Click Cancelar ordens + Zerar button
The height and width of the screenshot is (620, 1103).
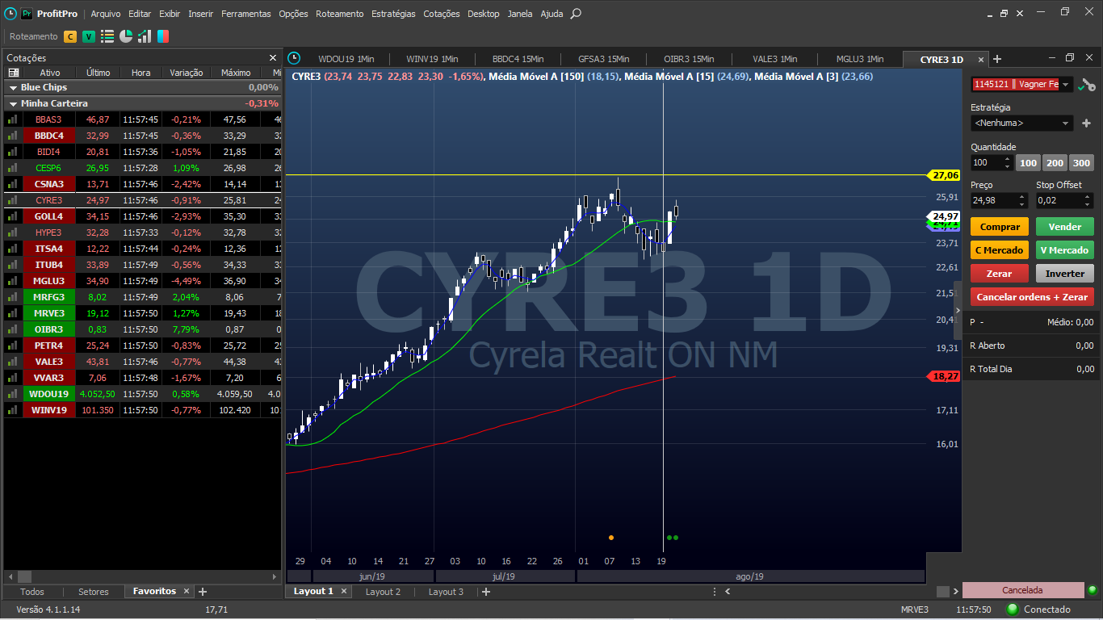[1032, 297]
